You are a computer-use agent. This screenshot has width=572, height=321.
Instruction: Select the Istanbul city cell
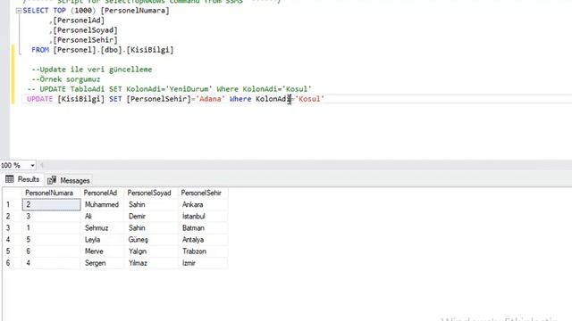[203, 216]
